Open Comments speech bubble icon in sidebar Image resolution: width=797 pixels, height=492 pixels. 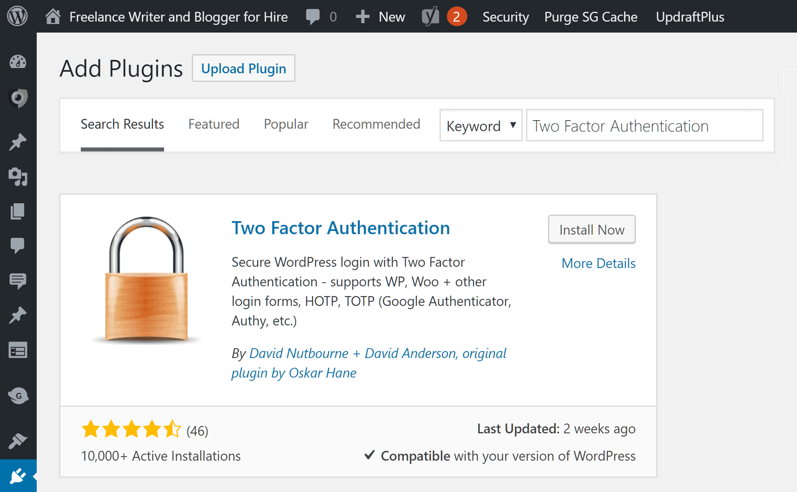click(x=18, y=245)
